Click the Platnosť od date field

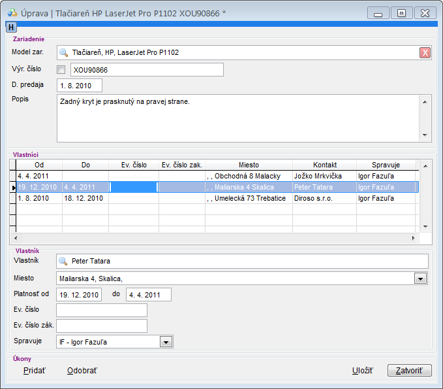point(79,295)
